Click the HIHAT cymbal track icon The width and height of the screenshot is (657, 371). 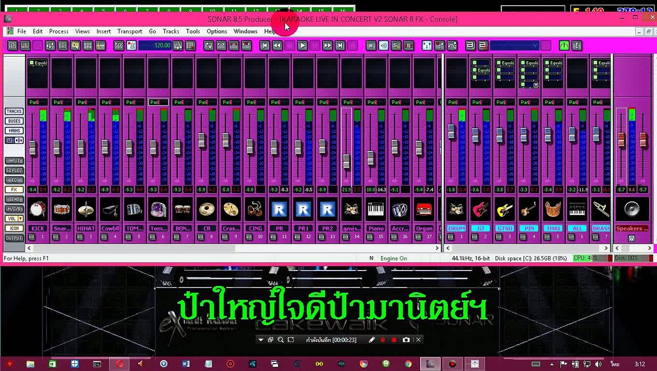click(x=86, y=209)
